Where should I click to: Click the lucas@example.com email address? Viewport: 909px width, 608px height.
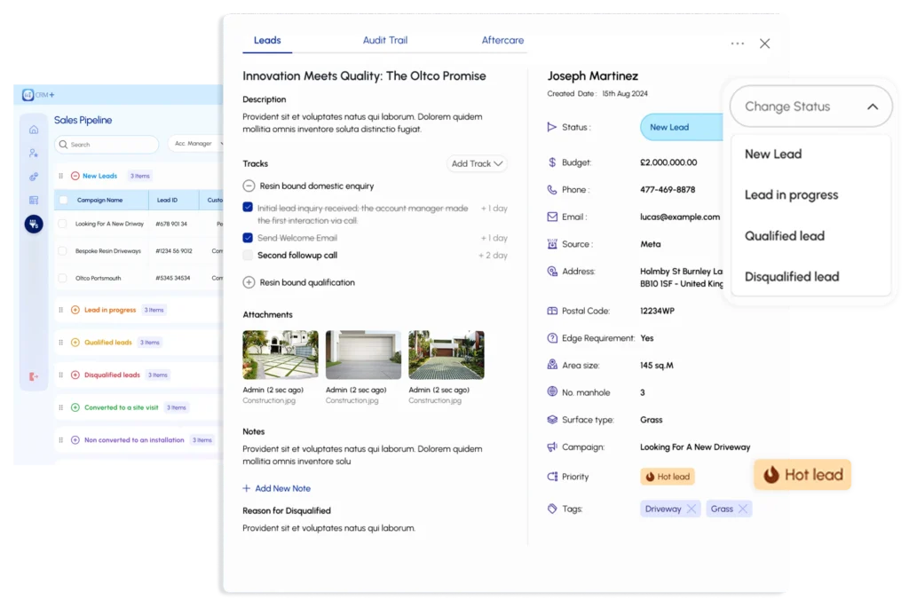tap(679, 217)
